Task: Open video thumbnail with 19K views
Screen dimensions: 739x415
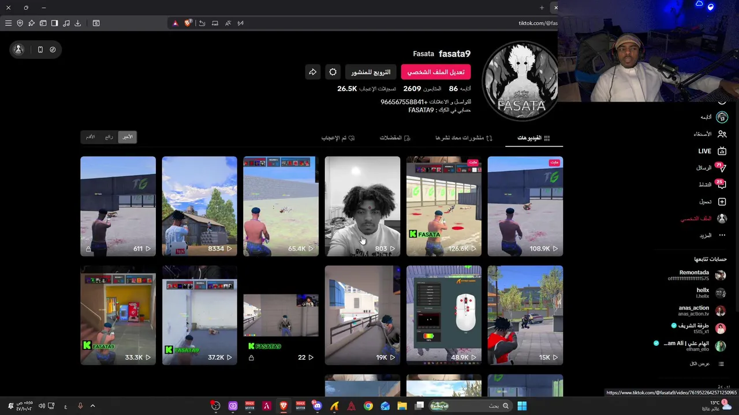Action: (x=362, y=315)
